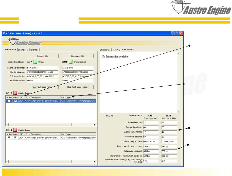Click ECU A 'DTC' column header
The width and height of the screenshot is (232, 176).
(22, 97)
